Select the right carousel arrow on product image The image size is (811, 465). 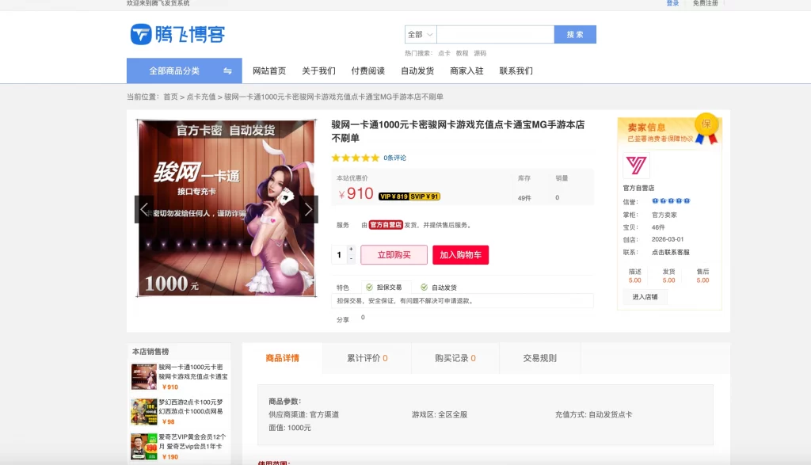309,209
